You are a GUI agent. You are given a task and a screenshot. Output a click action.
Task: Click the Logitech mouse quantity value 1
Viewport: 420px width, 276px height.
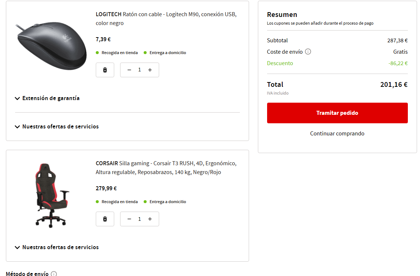click(140, 70)
